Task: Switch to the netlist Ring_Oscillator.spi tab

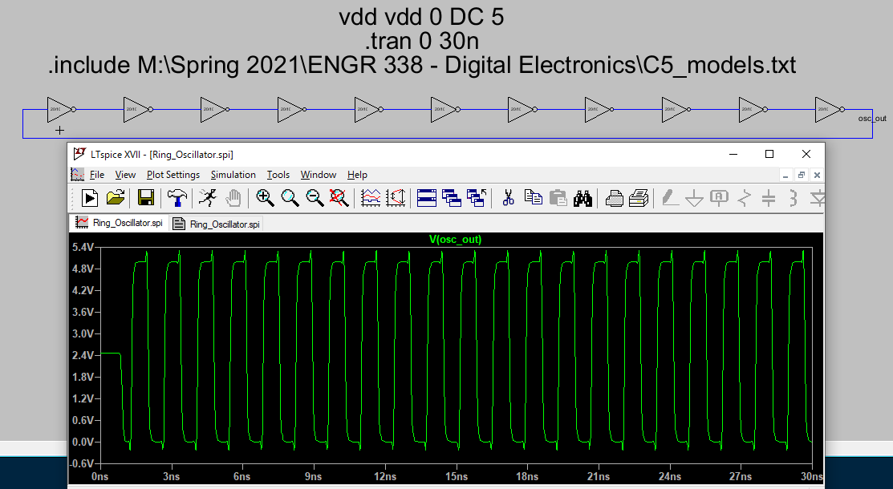Action: pyautogui.click(x=217, y=224)
